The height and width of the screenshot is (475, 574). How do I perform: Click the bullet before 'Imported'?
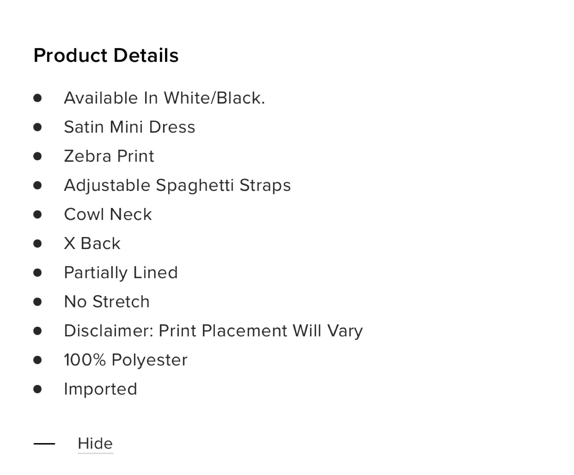[x=38, y=389]
